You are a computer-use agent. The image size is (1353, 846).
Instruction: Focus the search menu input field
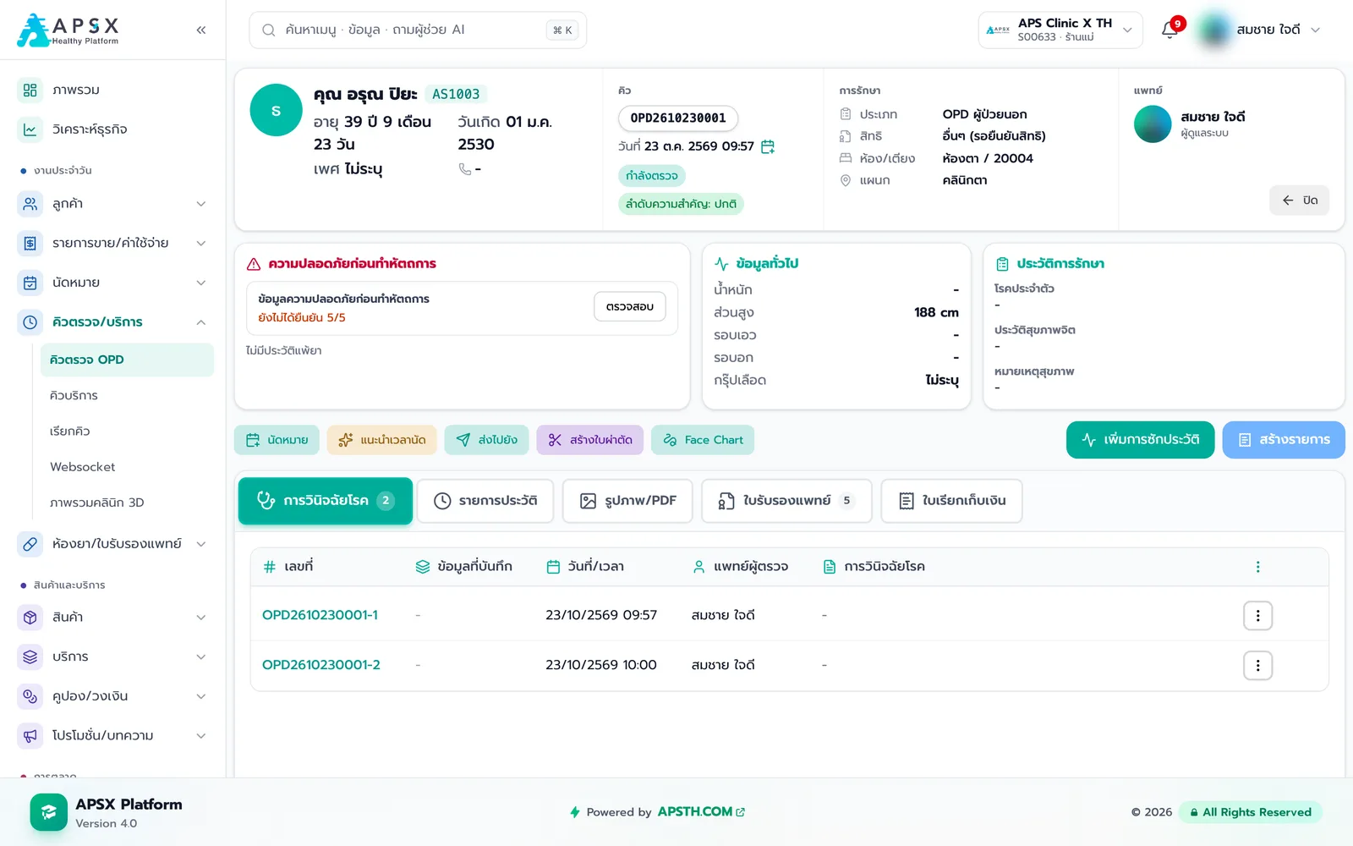coord(418,30)
